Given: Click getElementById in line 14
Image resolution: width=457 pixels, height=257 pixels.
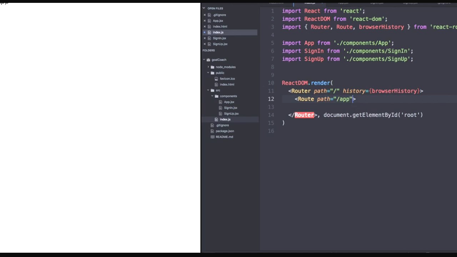Looking at the screenshot, I should point(375,115).
